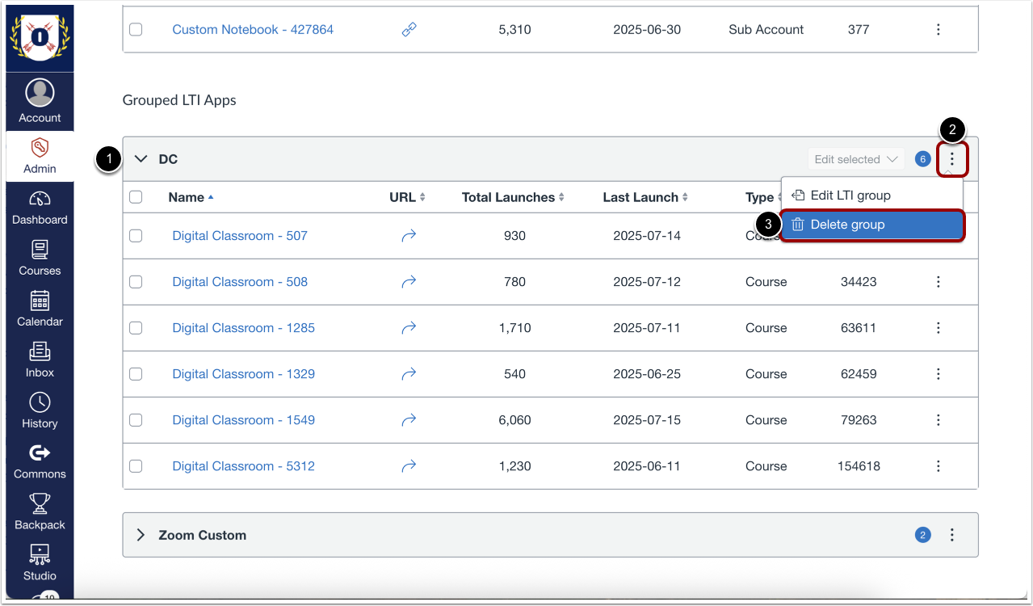1033x606 pixels.
Task: Open the DC group options menu
Action: (x=952, y=159)
